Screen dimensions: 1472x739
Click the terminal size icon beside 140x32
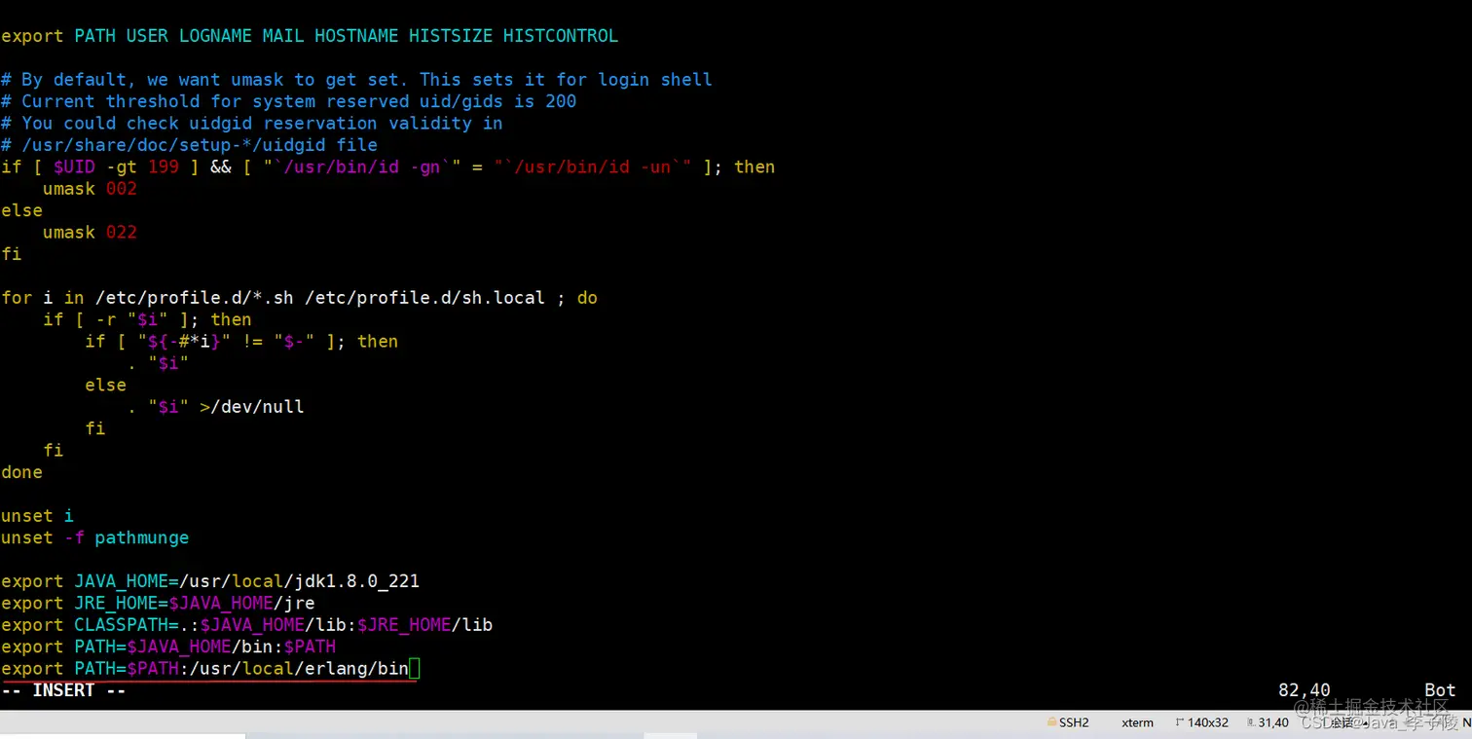click(1179, 722)
